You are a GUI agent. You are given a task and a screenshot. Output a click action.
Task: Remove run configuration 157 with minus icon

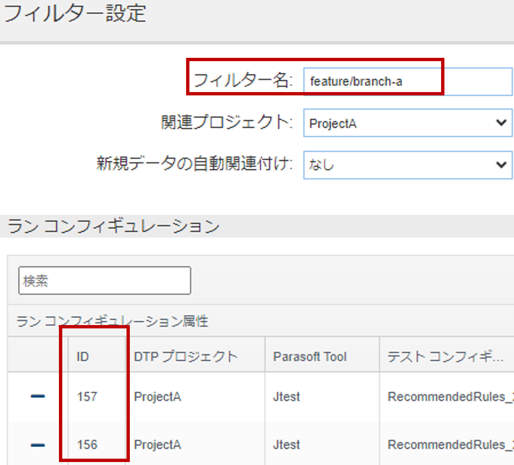click(38, 396)
